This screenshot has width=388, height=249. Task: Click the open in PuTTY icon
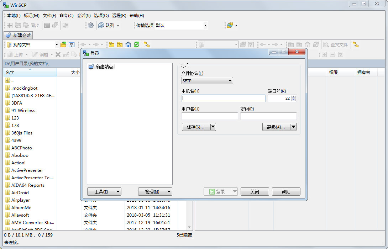pyautogui.click(x=55, y=25)
